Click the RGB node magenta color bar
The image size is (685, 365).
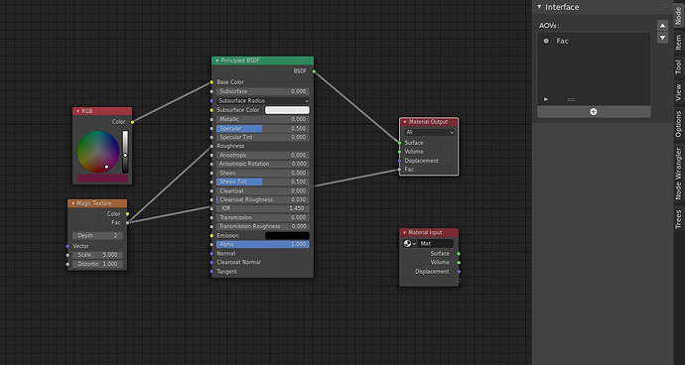(x=102, y=179)
